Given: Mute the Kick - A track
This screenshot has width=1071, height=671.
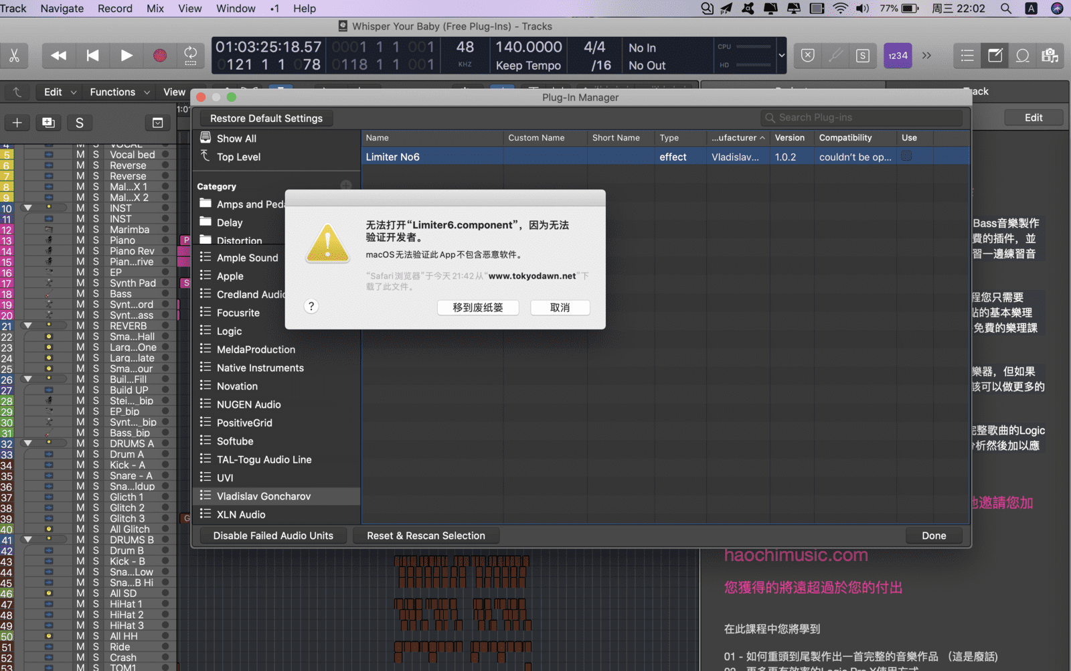Looking at the screenshot, I should click(x=80, y=465).
